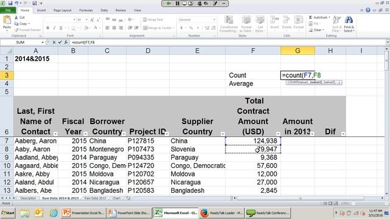
Task: Toggle italic formatting
Action: [x=54, y=28]
